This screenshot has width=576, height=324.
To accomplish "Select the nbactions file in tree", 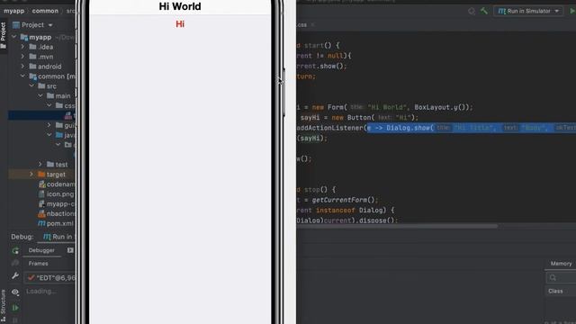I will coord(57,213).
